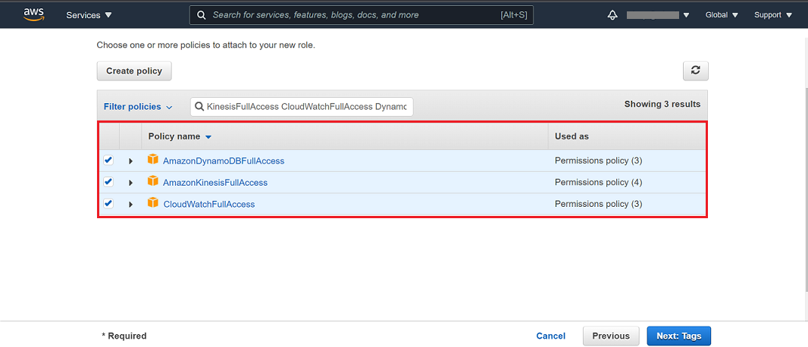808x347 pixels.
Task: Open the Support dropdown menu
Action: (x=773, y=15)
